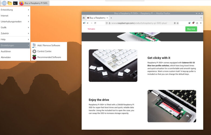Image resolution: width=211 pixels, height=135 pixels.
Task: Choose Abmelden from the main menu
Action: pyautogui.click(x=6, y=57)
